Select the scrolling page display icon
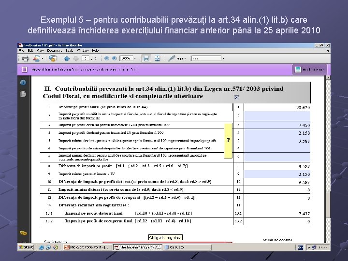The height and width of the screenshot is (261, 348). (x=146, y=58)
